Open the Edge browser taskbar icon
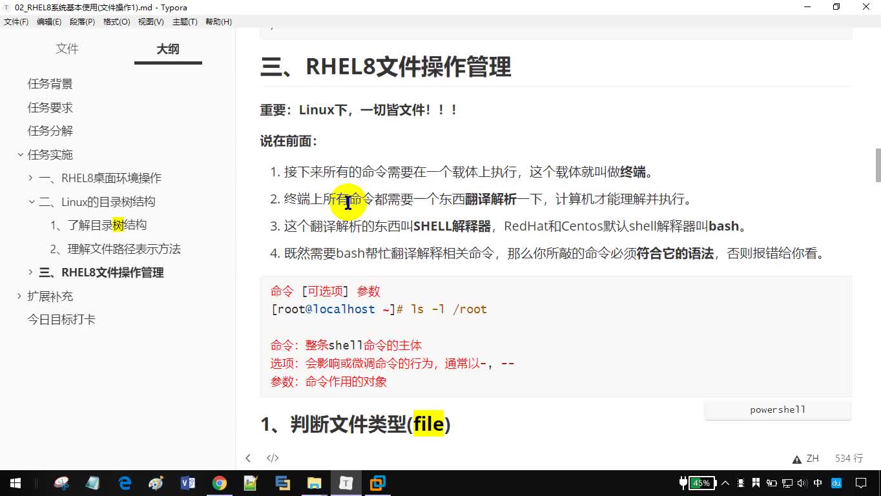Screen dimensions: 881x496 [125, 482]
